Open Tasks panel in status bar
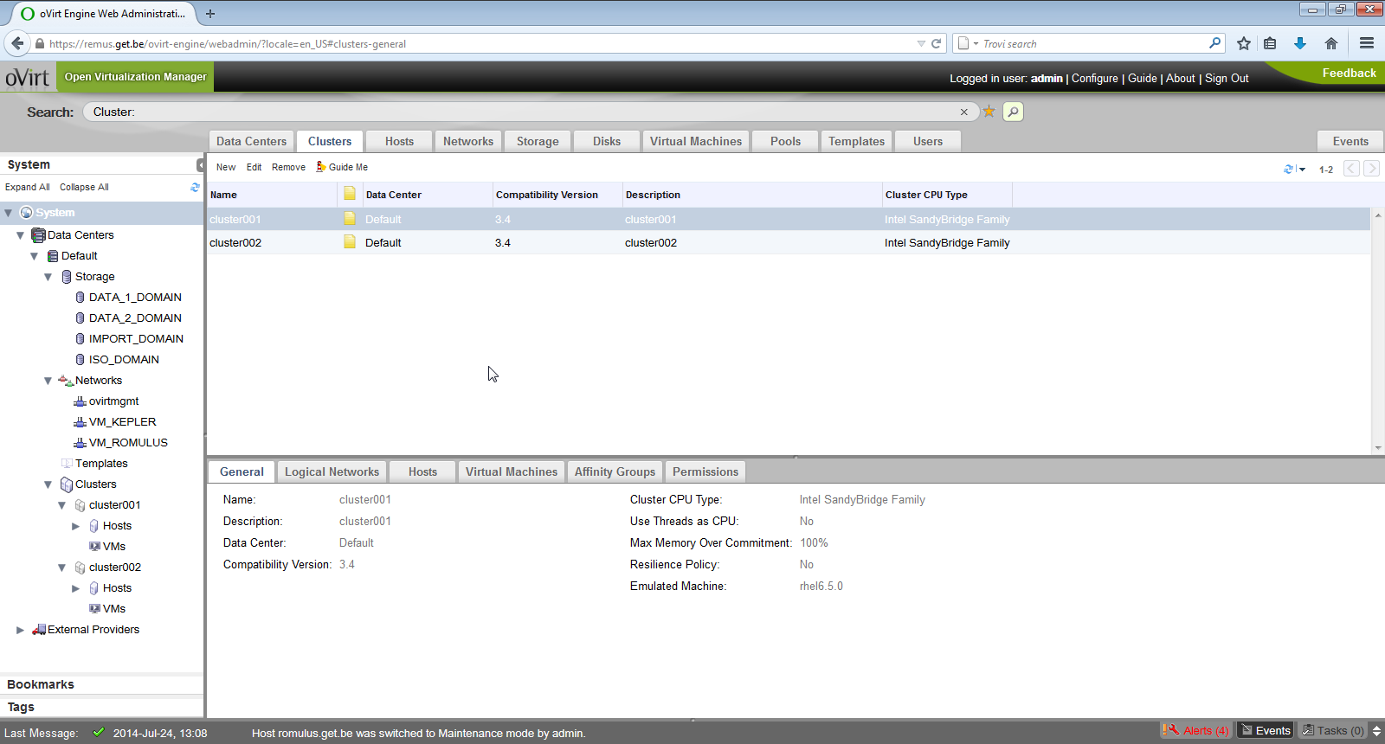Image resolution: width=1385 pixels, height=744 pixels. coord(1333,730)
